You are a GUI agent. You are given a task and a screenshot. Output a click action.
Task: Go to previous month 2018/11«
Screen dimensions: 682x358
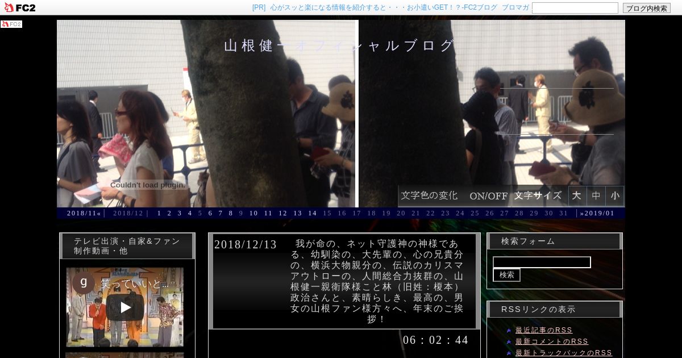[84, 213]
